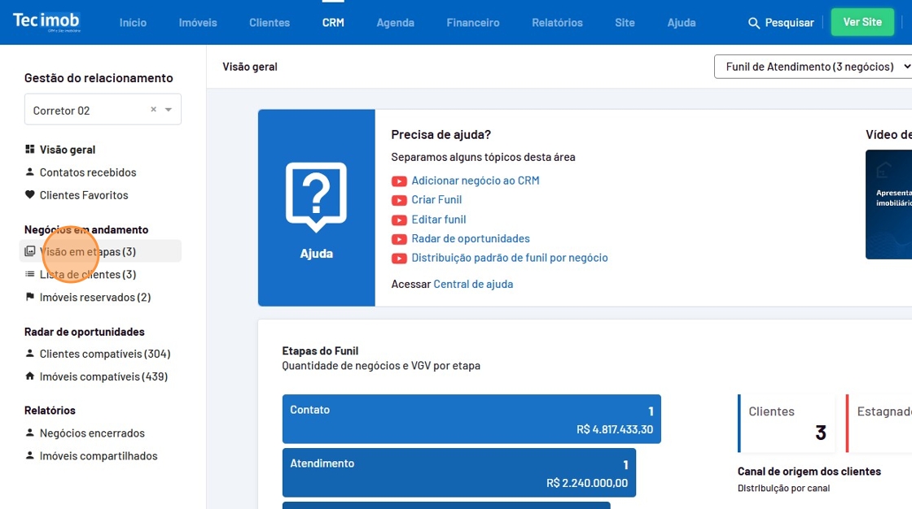Open Negócios encerrados report
Screen dimensions: 912x509
pos(92,433)
